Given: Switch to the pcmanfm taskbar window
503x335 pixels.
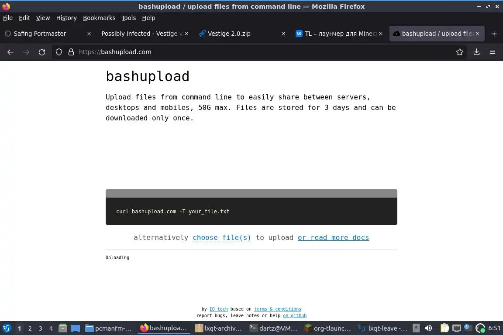Looking at the screenshot, I should click(x=109, y=328).
